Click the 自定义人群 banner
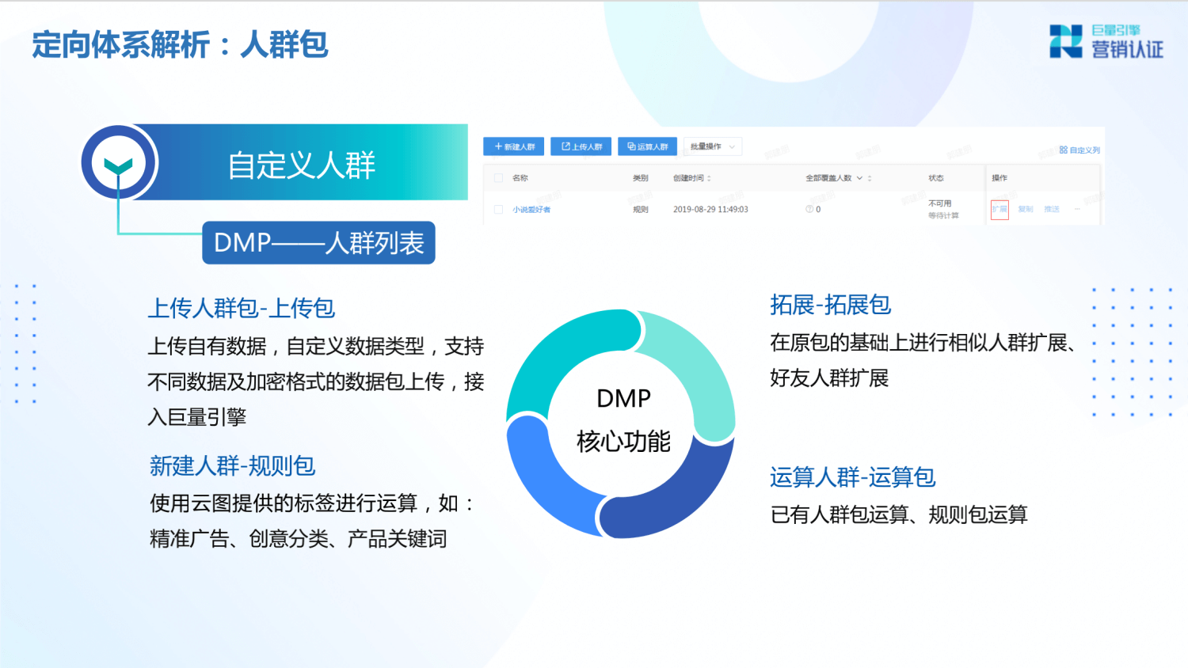Image resolution: width=1188 pixels, height=668 pixels. coord(301,162)
